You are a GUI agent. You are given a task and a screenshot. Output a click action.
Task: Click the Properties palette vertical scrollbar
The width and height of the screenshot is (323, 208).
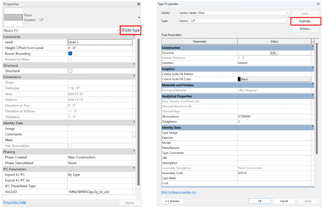pos(139,112)
